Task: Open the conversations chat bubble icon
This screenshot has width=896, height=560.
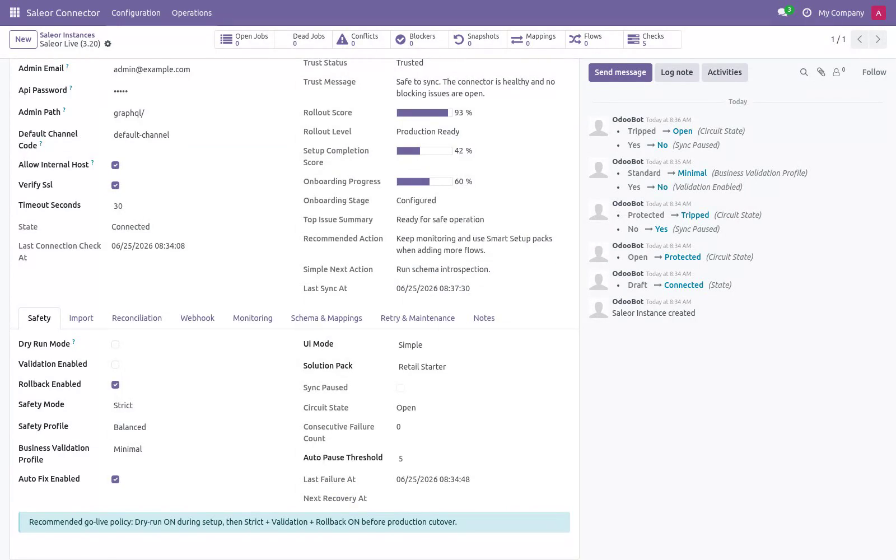Action: tap(783, 12)
